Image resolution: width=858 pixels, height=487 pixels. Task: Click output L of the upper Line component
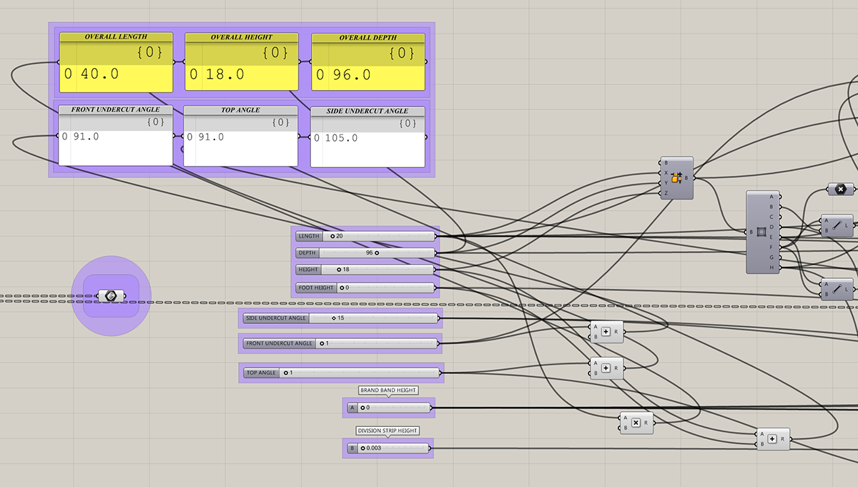coord(847,226)
